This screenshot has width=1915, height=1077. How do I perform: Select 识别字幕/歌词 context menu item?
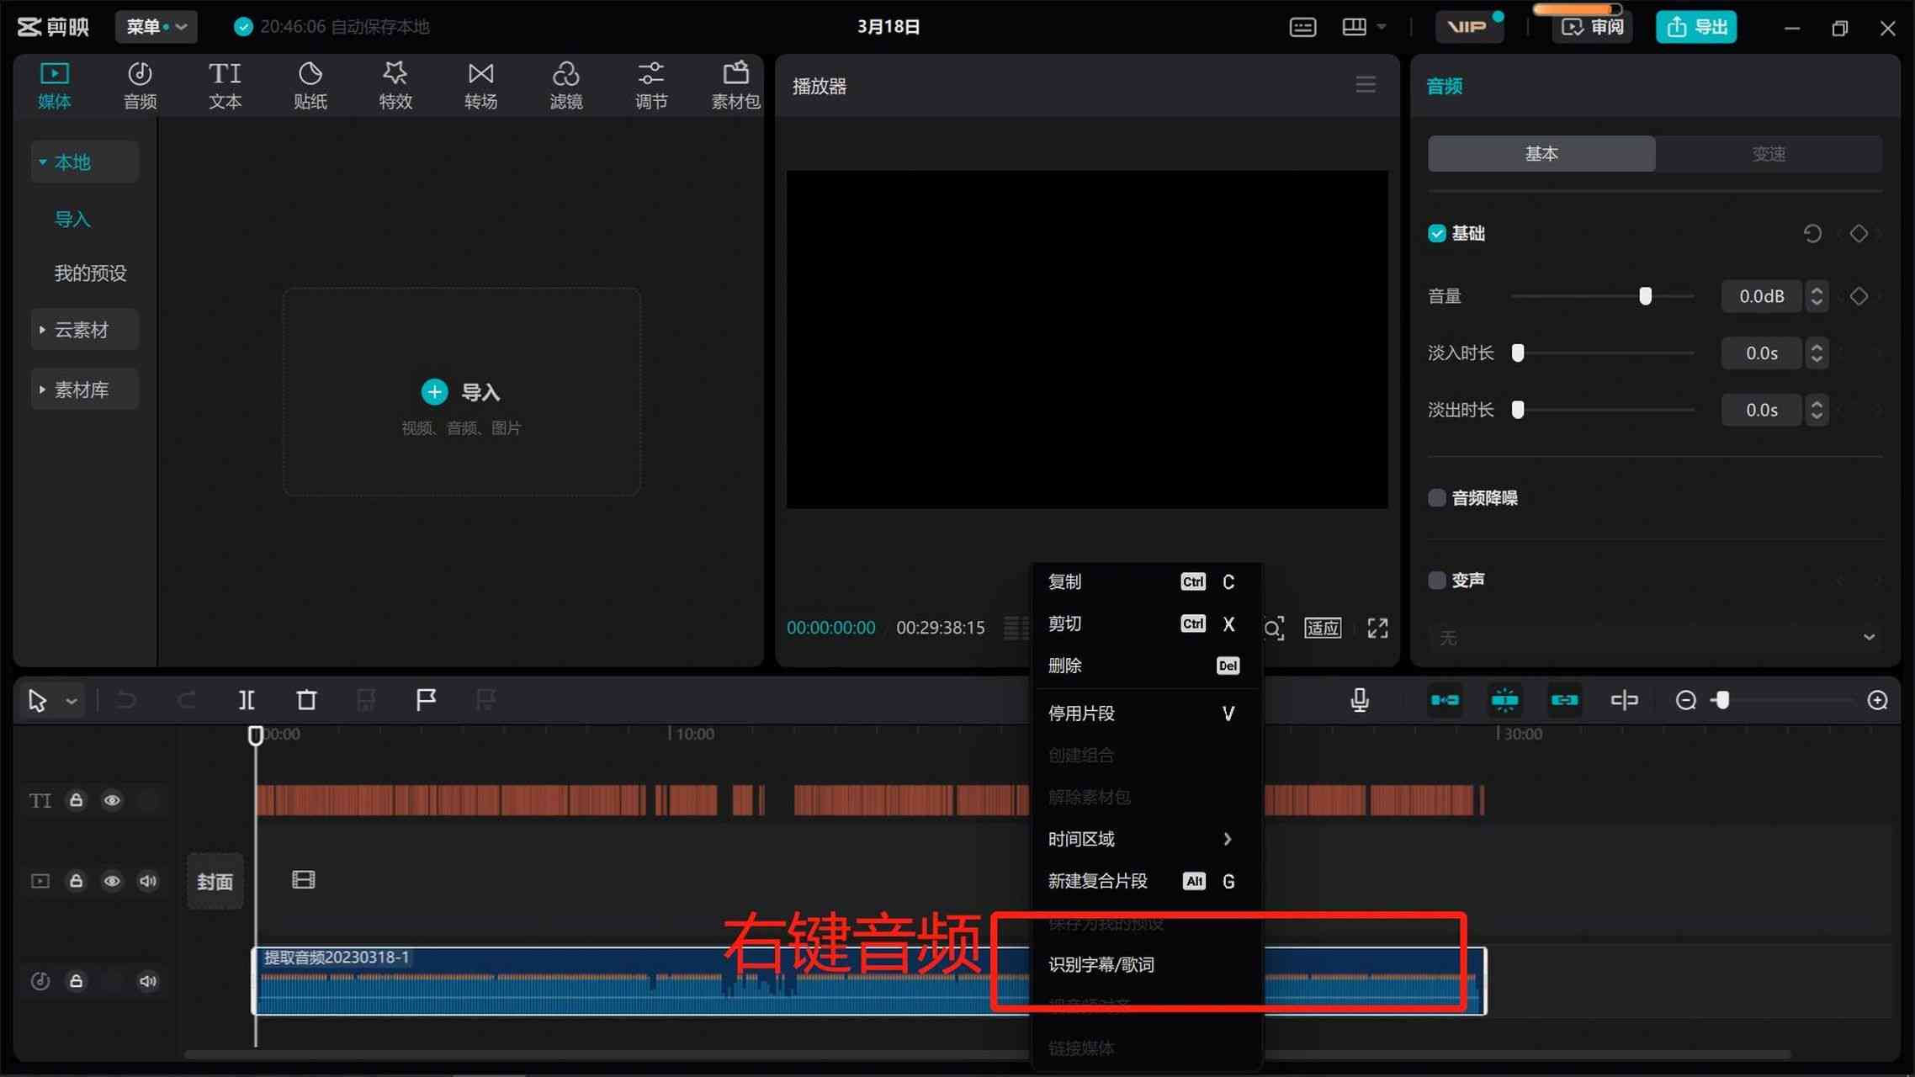click(1102, 964)
